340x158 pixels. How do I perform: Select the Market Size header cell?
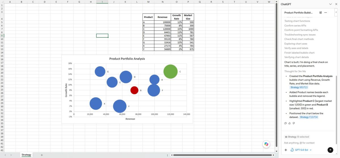coord(188,17)
